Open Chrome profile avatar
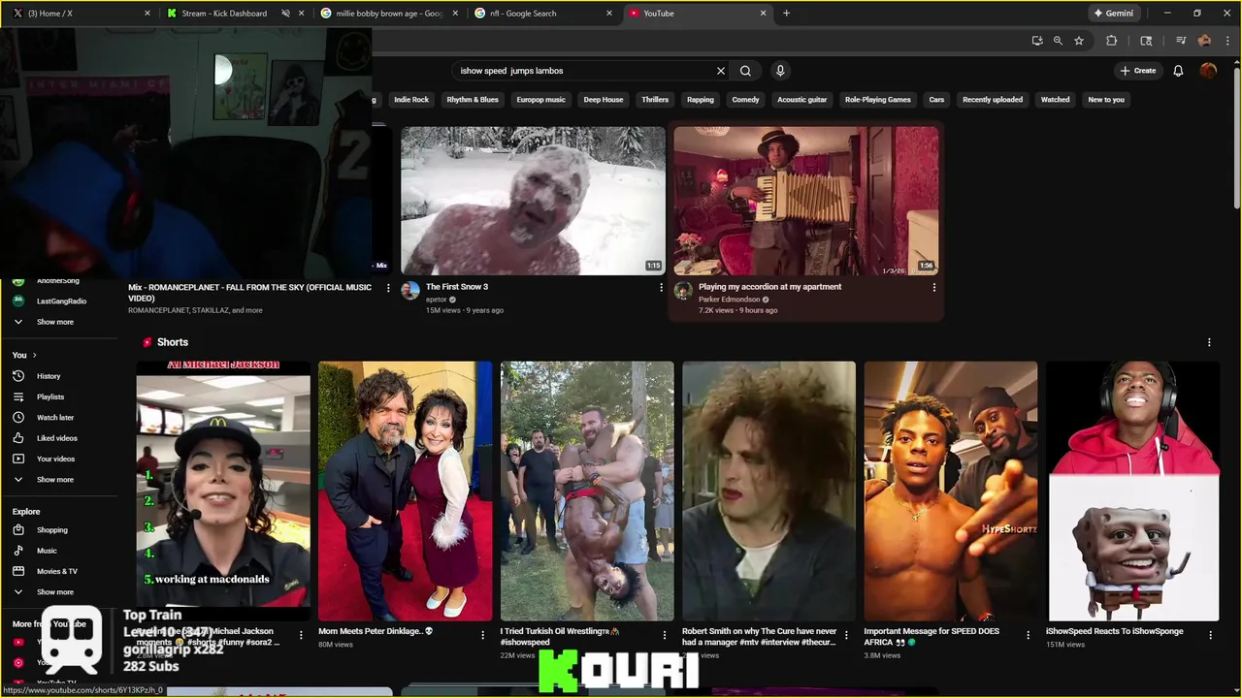 click(x=1204, y=41)
